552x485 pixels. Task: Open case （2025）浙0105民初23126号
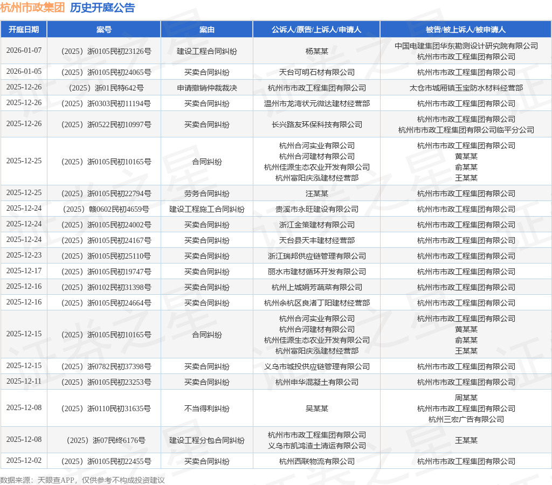103,51
